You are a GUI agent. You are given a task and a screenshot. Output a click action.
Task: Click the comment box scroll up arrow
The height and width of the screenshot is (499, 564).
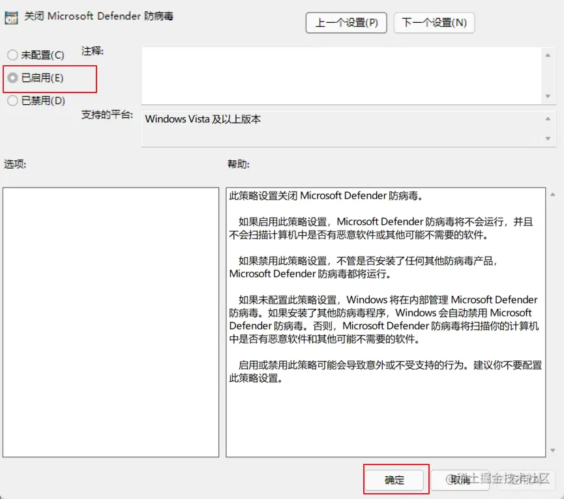point(548,55)
